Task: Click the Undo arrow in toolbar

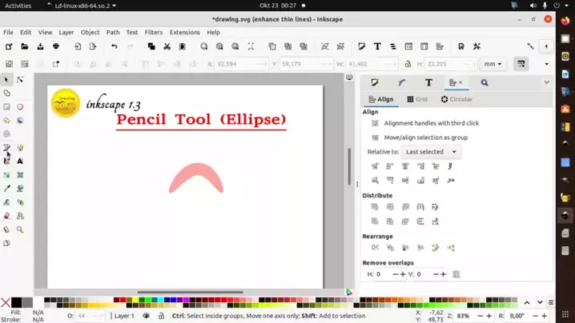Action: point(115,47)
